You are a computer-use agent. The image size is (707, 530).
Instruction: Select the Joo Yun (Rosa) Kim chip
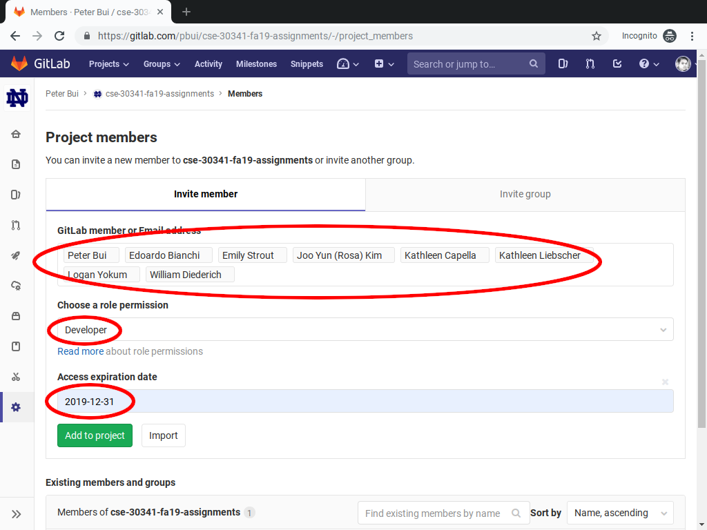[x=344, y=255]
